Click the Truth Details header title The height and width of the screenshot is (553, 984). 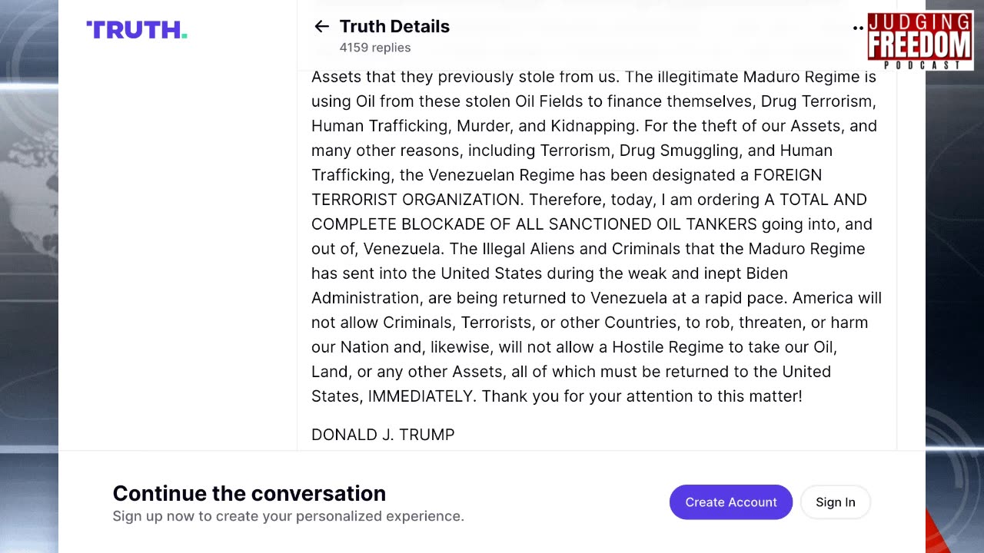point(394,27)
